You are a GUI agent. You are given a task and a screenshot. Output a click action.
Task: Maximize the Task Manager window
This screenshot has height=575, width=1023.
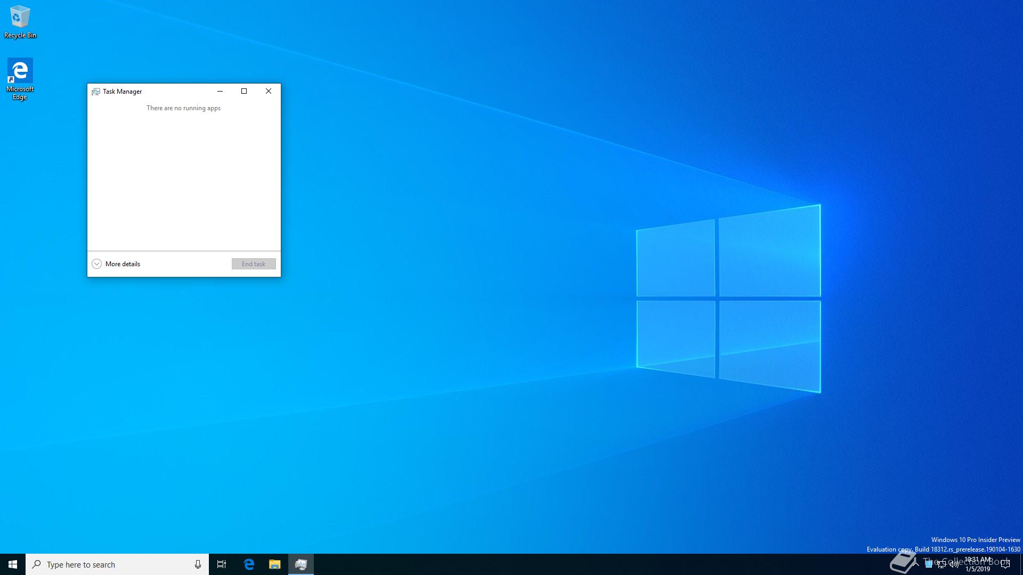(x=244, y=91)
